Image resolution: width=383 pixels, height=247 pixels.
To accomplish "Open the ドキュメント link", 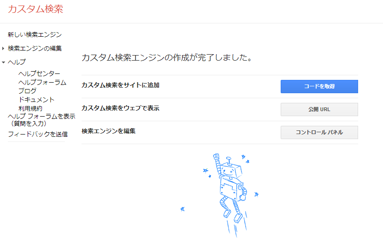I will pyautogui.click(x=36, y=100).
